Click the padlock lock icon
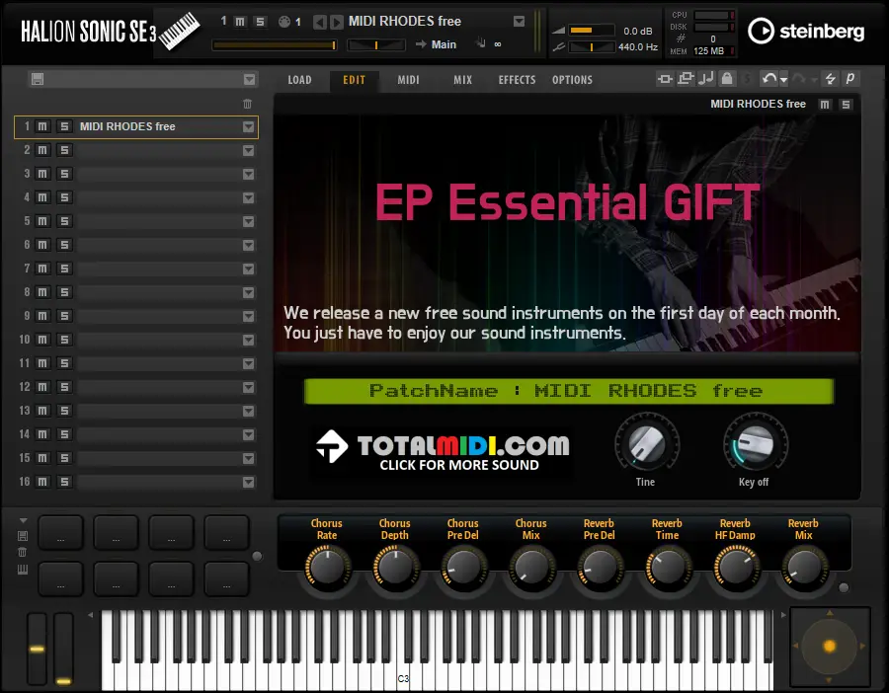 [727, 79]
